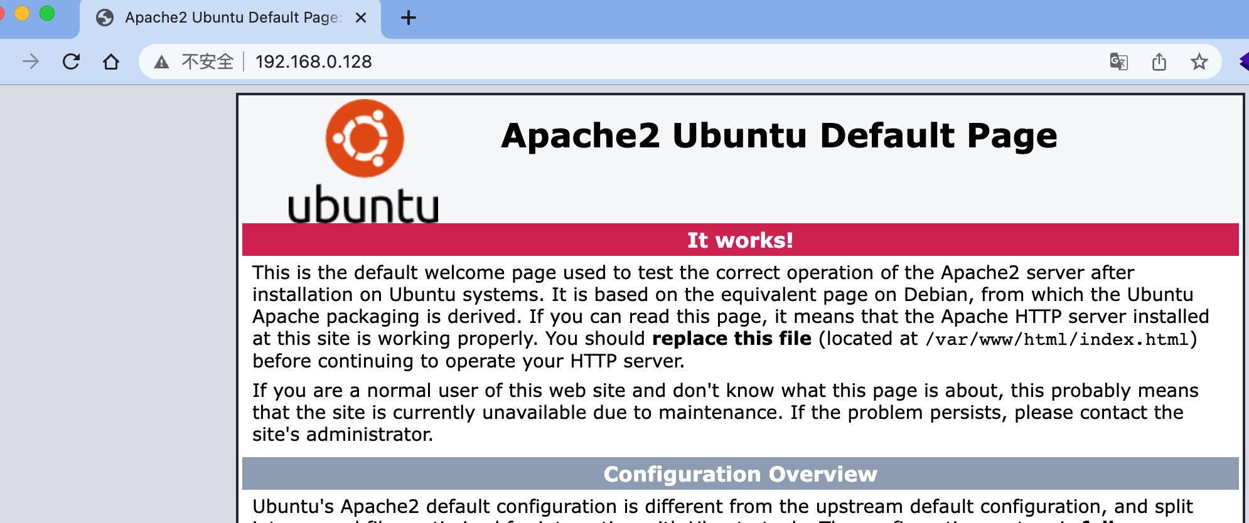Click the /var/www/html/index.html file path

(1057, 339)
